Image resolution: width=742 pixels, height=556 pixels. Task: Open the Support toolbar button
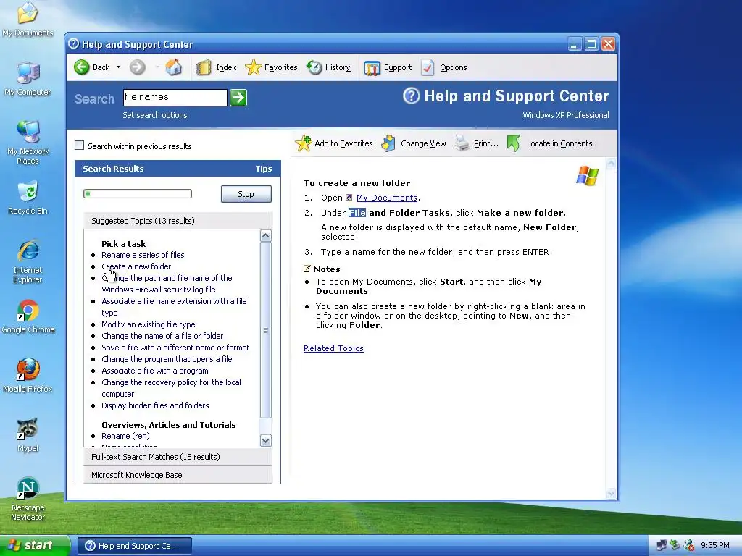[388, 67]
